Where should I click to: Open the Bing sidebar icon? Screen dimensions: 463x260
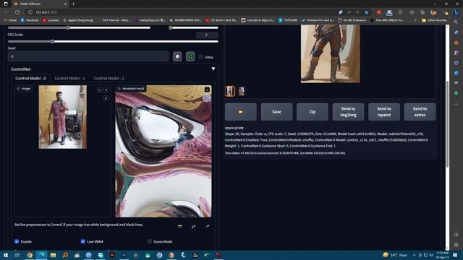pos(456,12)
